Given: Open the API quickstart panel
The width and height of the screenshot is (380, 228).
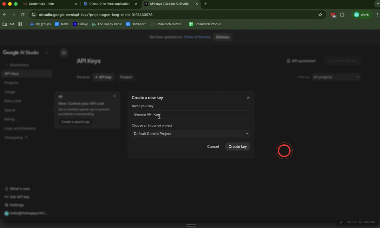Looking at the screenshot, I should 301,61.
